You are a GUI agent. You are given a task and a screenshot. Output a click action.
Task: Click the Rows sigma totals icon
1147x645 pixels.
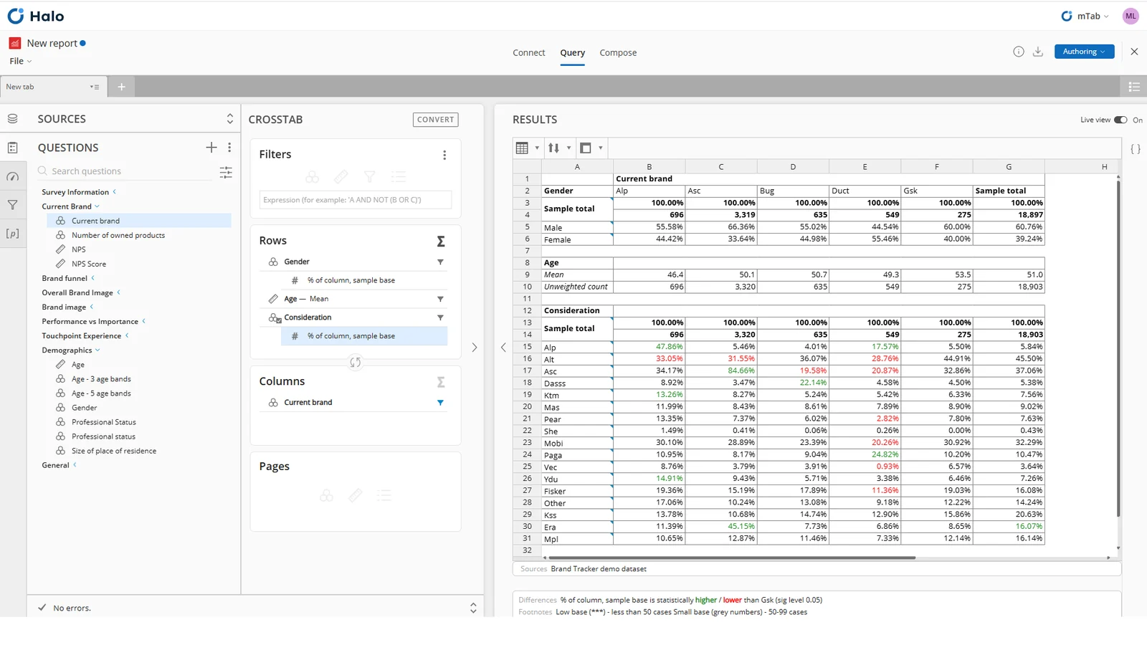[x=441, y=242]
